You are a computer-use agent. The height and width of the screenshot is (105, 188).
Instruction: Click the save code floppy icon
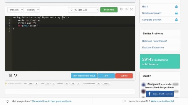11,75
